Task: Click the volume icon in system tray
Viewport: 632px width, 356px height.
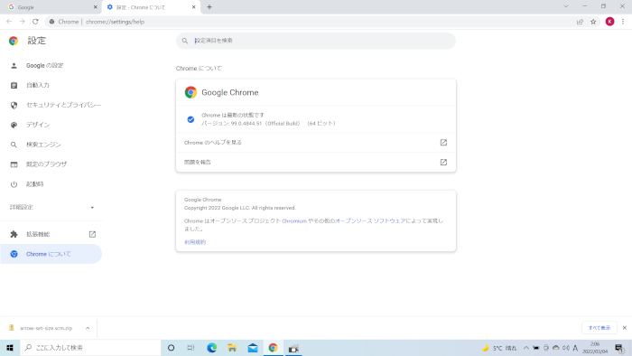Action: point(565,348)
